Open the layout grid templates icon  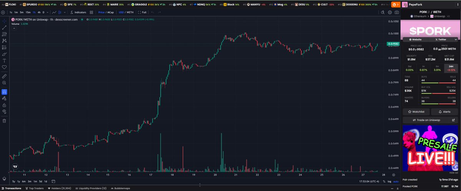pos(91,12)
